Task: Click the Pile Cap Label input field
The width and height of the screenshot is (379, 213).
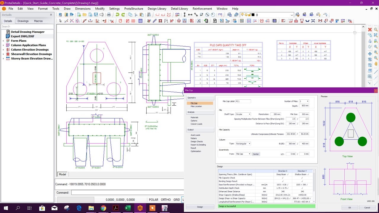Action: [243, 101]
